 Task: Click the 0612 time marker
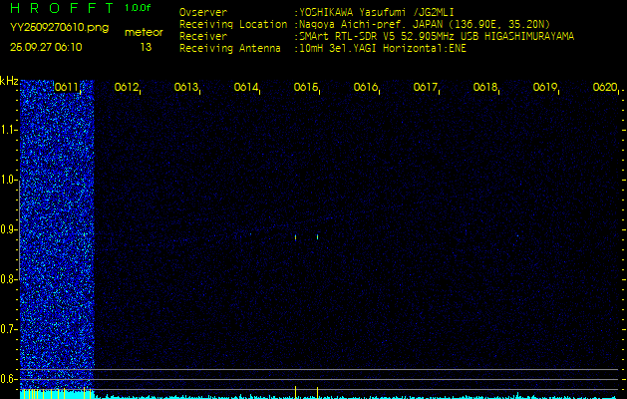point(126,87)
